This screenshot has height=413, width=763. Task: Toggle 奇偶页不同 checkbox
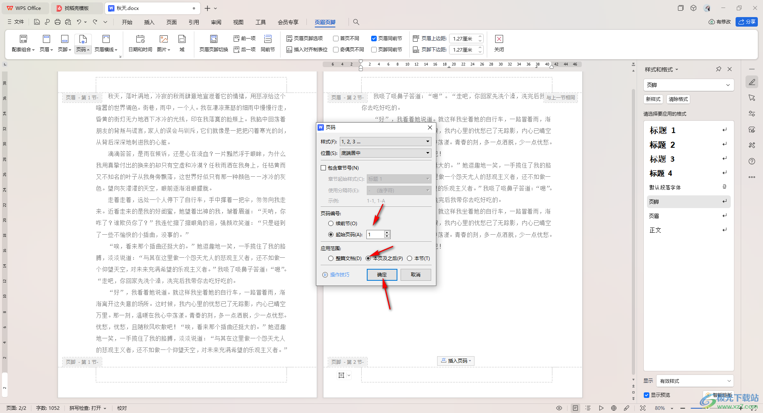336,50
